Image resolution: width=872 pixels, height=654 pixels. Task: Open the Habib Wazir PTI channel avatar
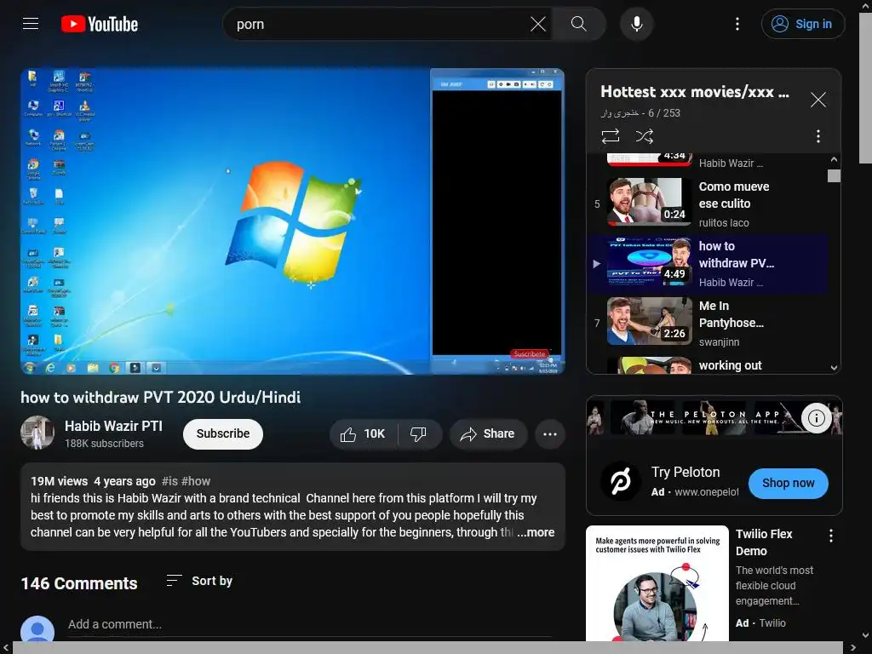click(37, 433)
